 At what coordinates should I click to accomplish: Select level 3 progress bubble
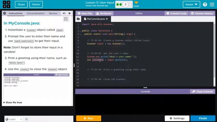coord(125,4)
